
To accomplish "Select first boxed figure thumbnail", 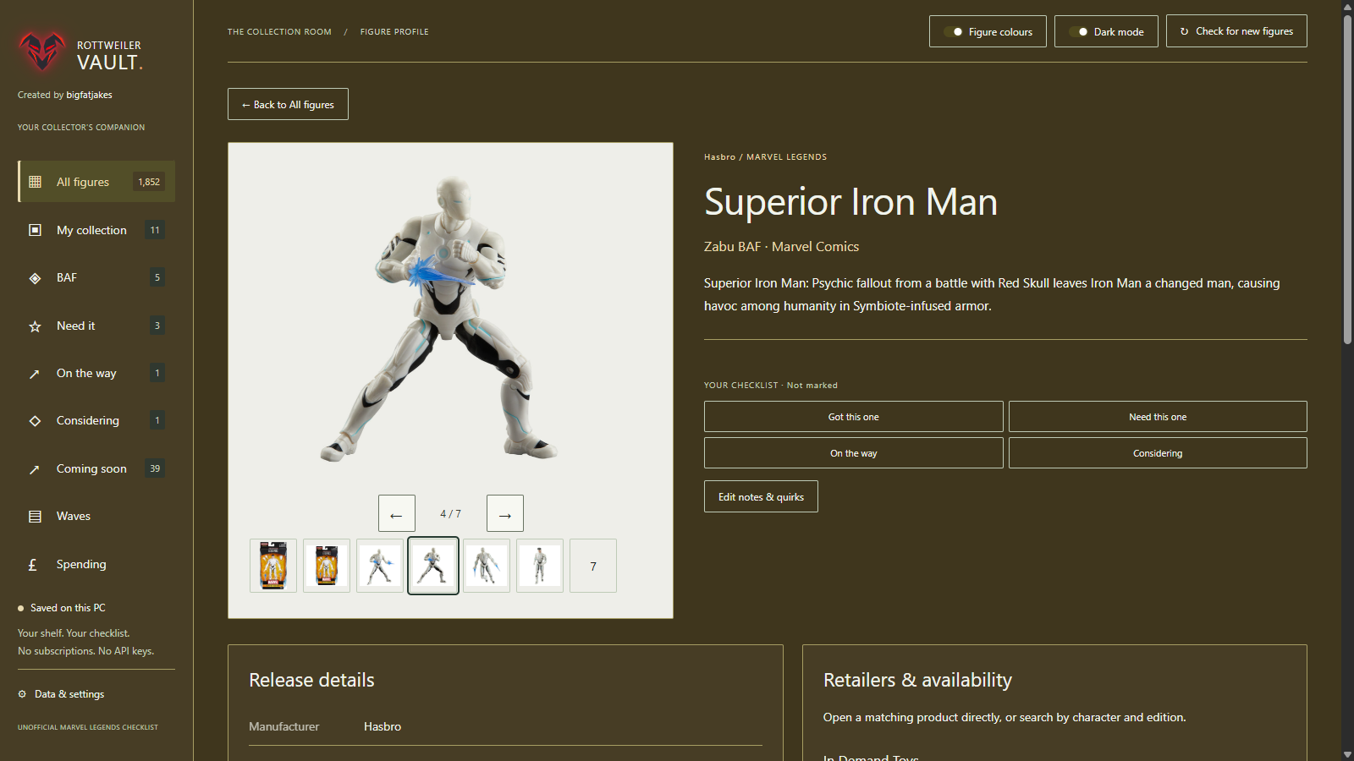I will 273,566.
